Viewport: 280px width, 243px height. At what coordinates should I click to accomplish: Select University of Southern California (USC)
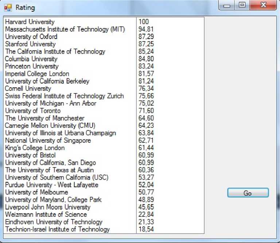point(57,177)
